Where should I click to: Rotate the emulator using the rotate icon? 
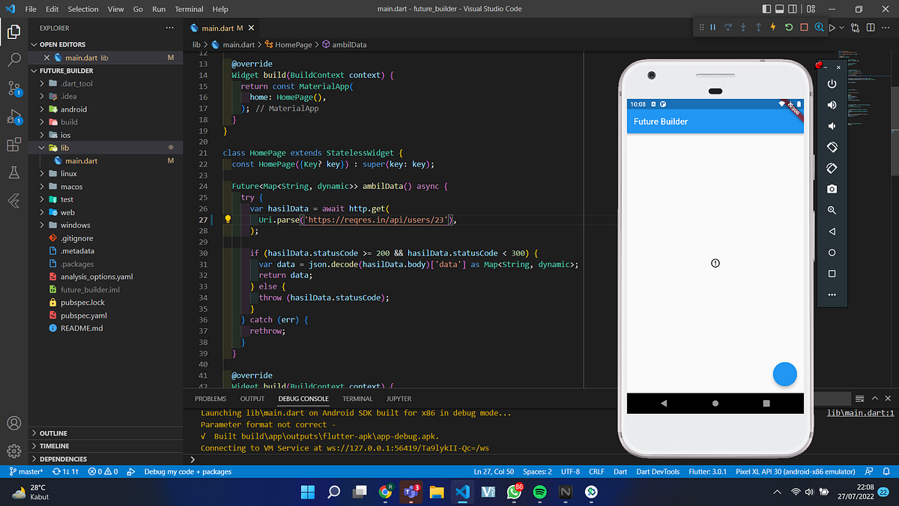coord(832,147)
